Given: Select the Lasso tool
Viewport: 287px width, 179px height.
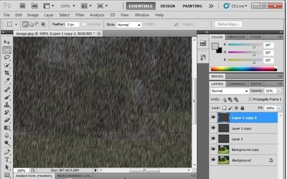Looking at the screenshot, I should [x=7, y=58].
